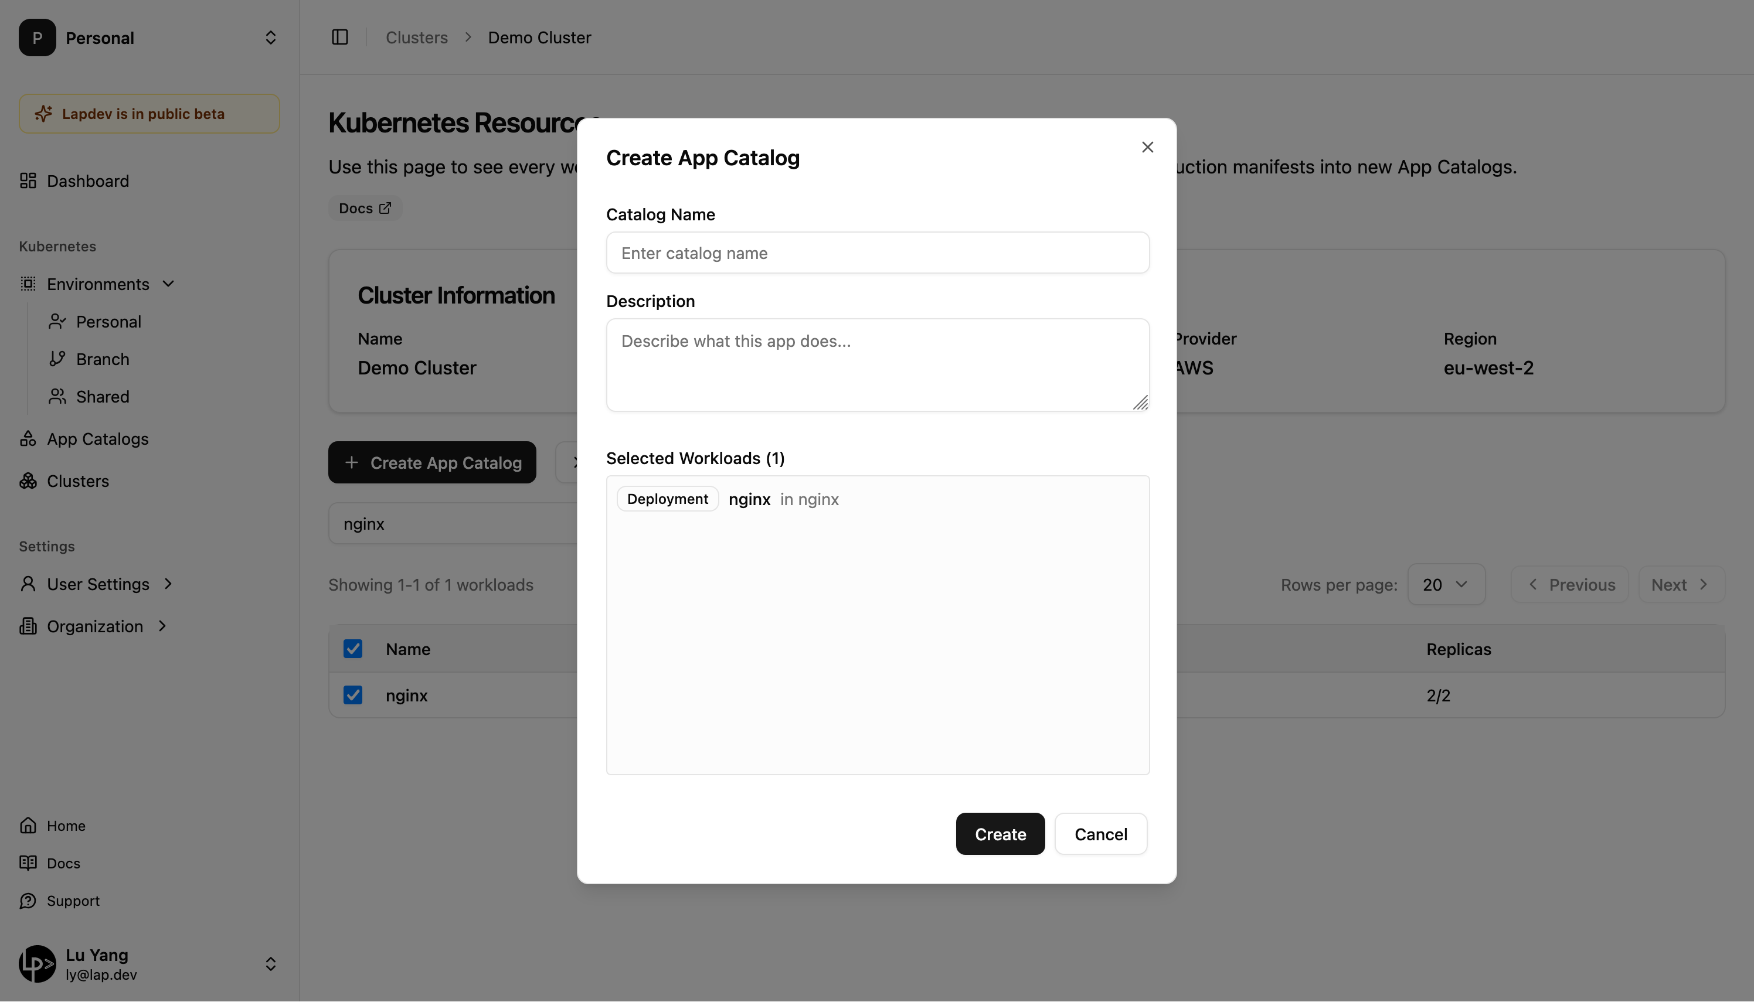The height and width of the screenshot is (1002, 1754).
Task: Uncheck the nginx workload row checkbox
Action: click(x=352, y=695)
